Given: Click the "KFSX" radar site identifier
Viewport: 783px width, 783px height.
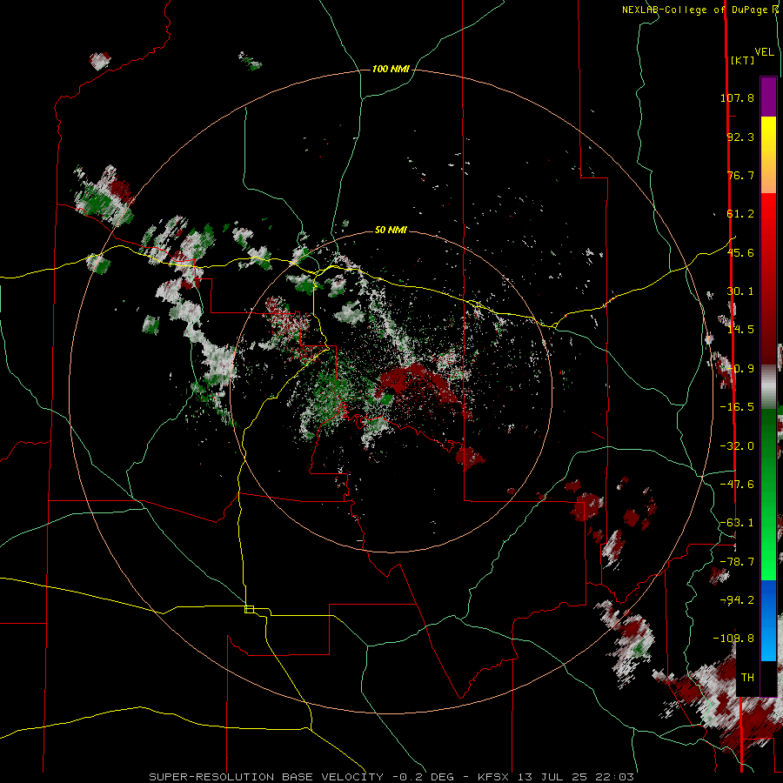Looking at the screenshot, I should click(494, 777).
